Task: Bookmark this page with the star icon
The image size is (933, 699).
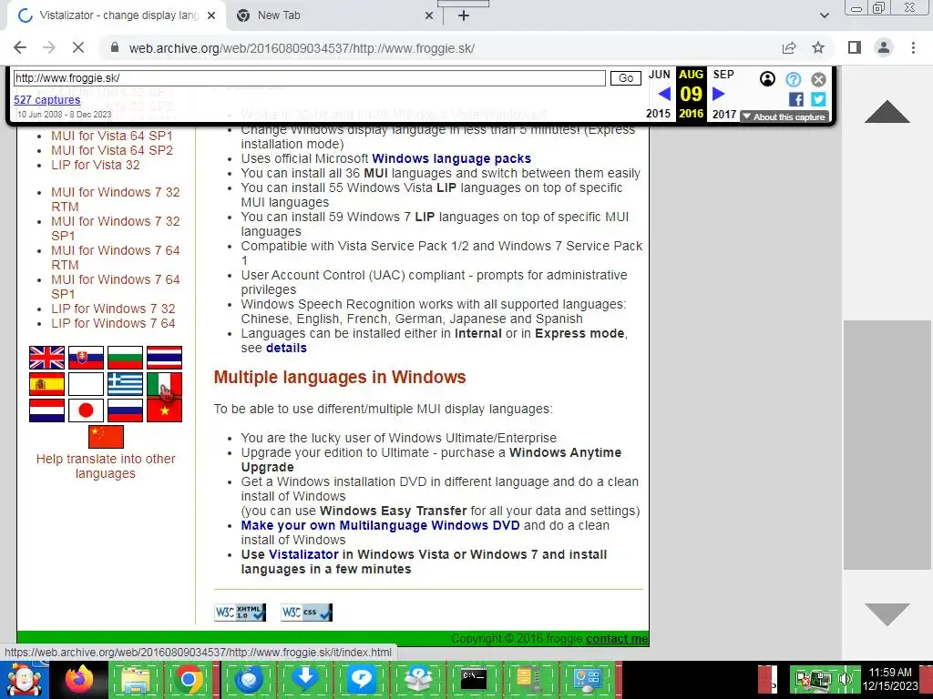Action: [x=818, y=48]
